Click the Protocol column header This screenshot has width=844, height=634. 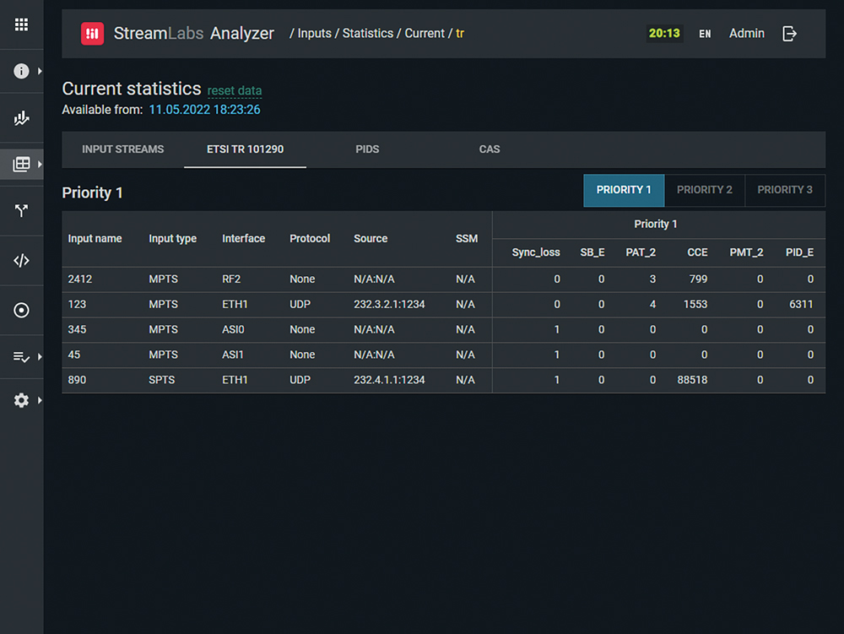pyautogui.click(x=310, y=238)
